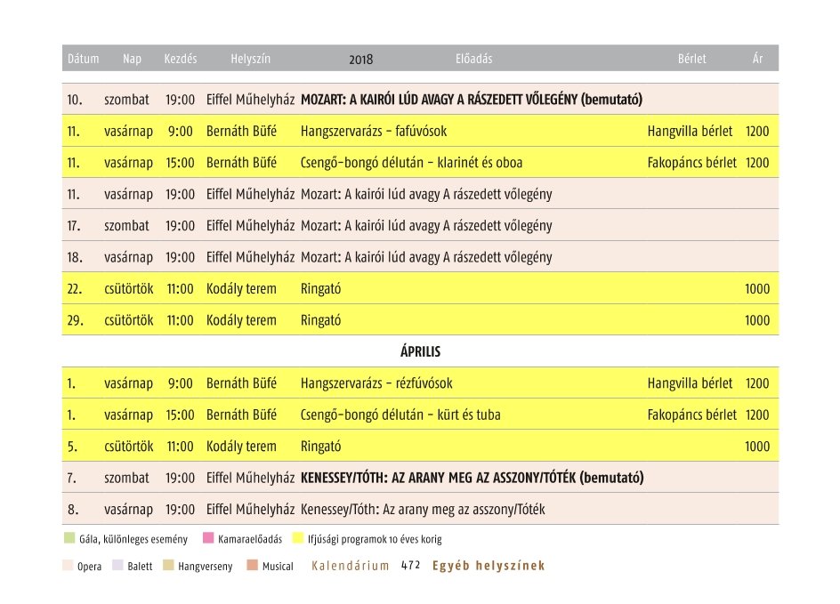Viewport: 840px width, 604px height.
Task: Click the 15:00 start time on the 11th
Action: tap(180, 163)
